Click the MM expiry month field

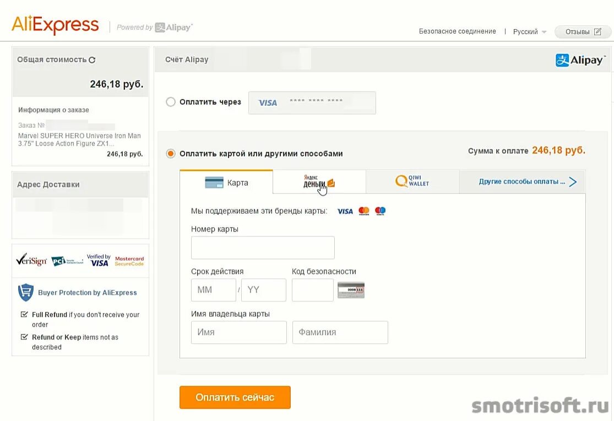tap(214, 290)
